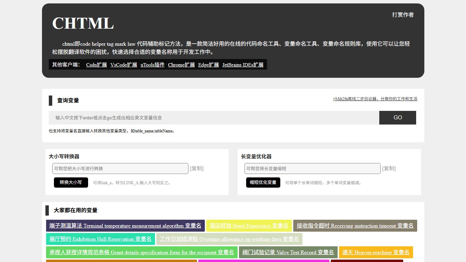Click the 可将单个长单词缩短 hint text
The height and width of the screenshot is (262, 466).
pos(323,183)
